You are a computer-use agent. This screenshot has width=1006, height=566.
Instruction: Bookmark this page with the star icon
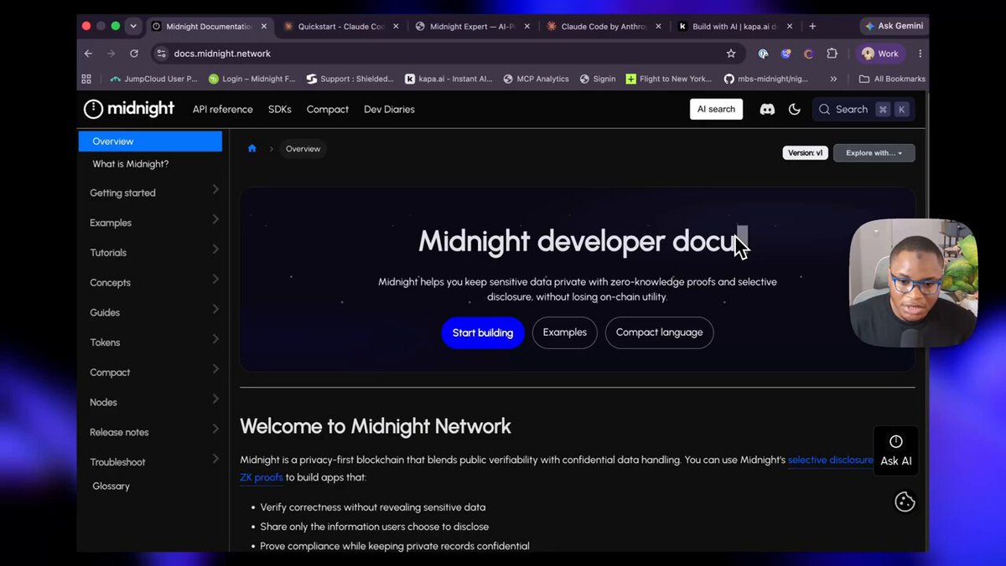(731, 54)
